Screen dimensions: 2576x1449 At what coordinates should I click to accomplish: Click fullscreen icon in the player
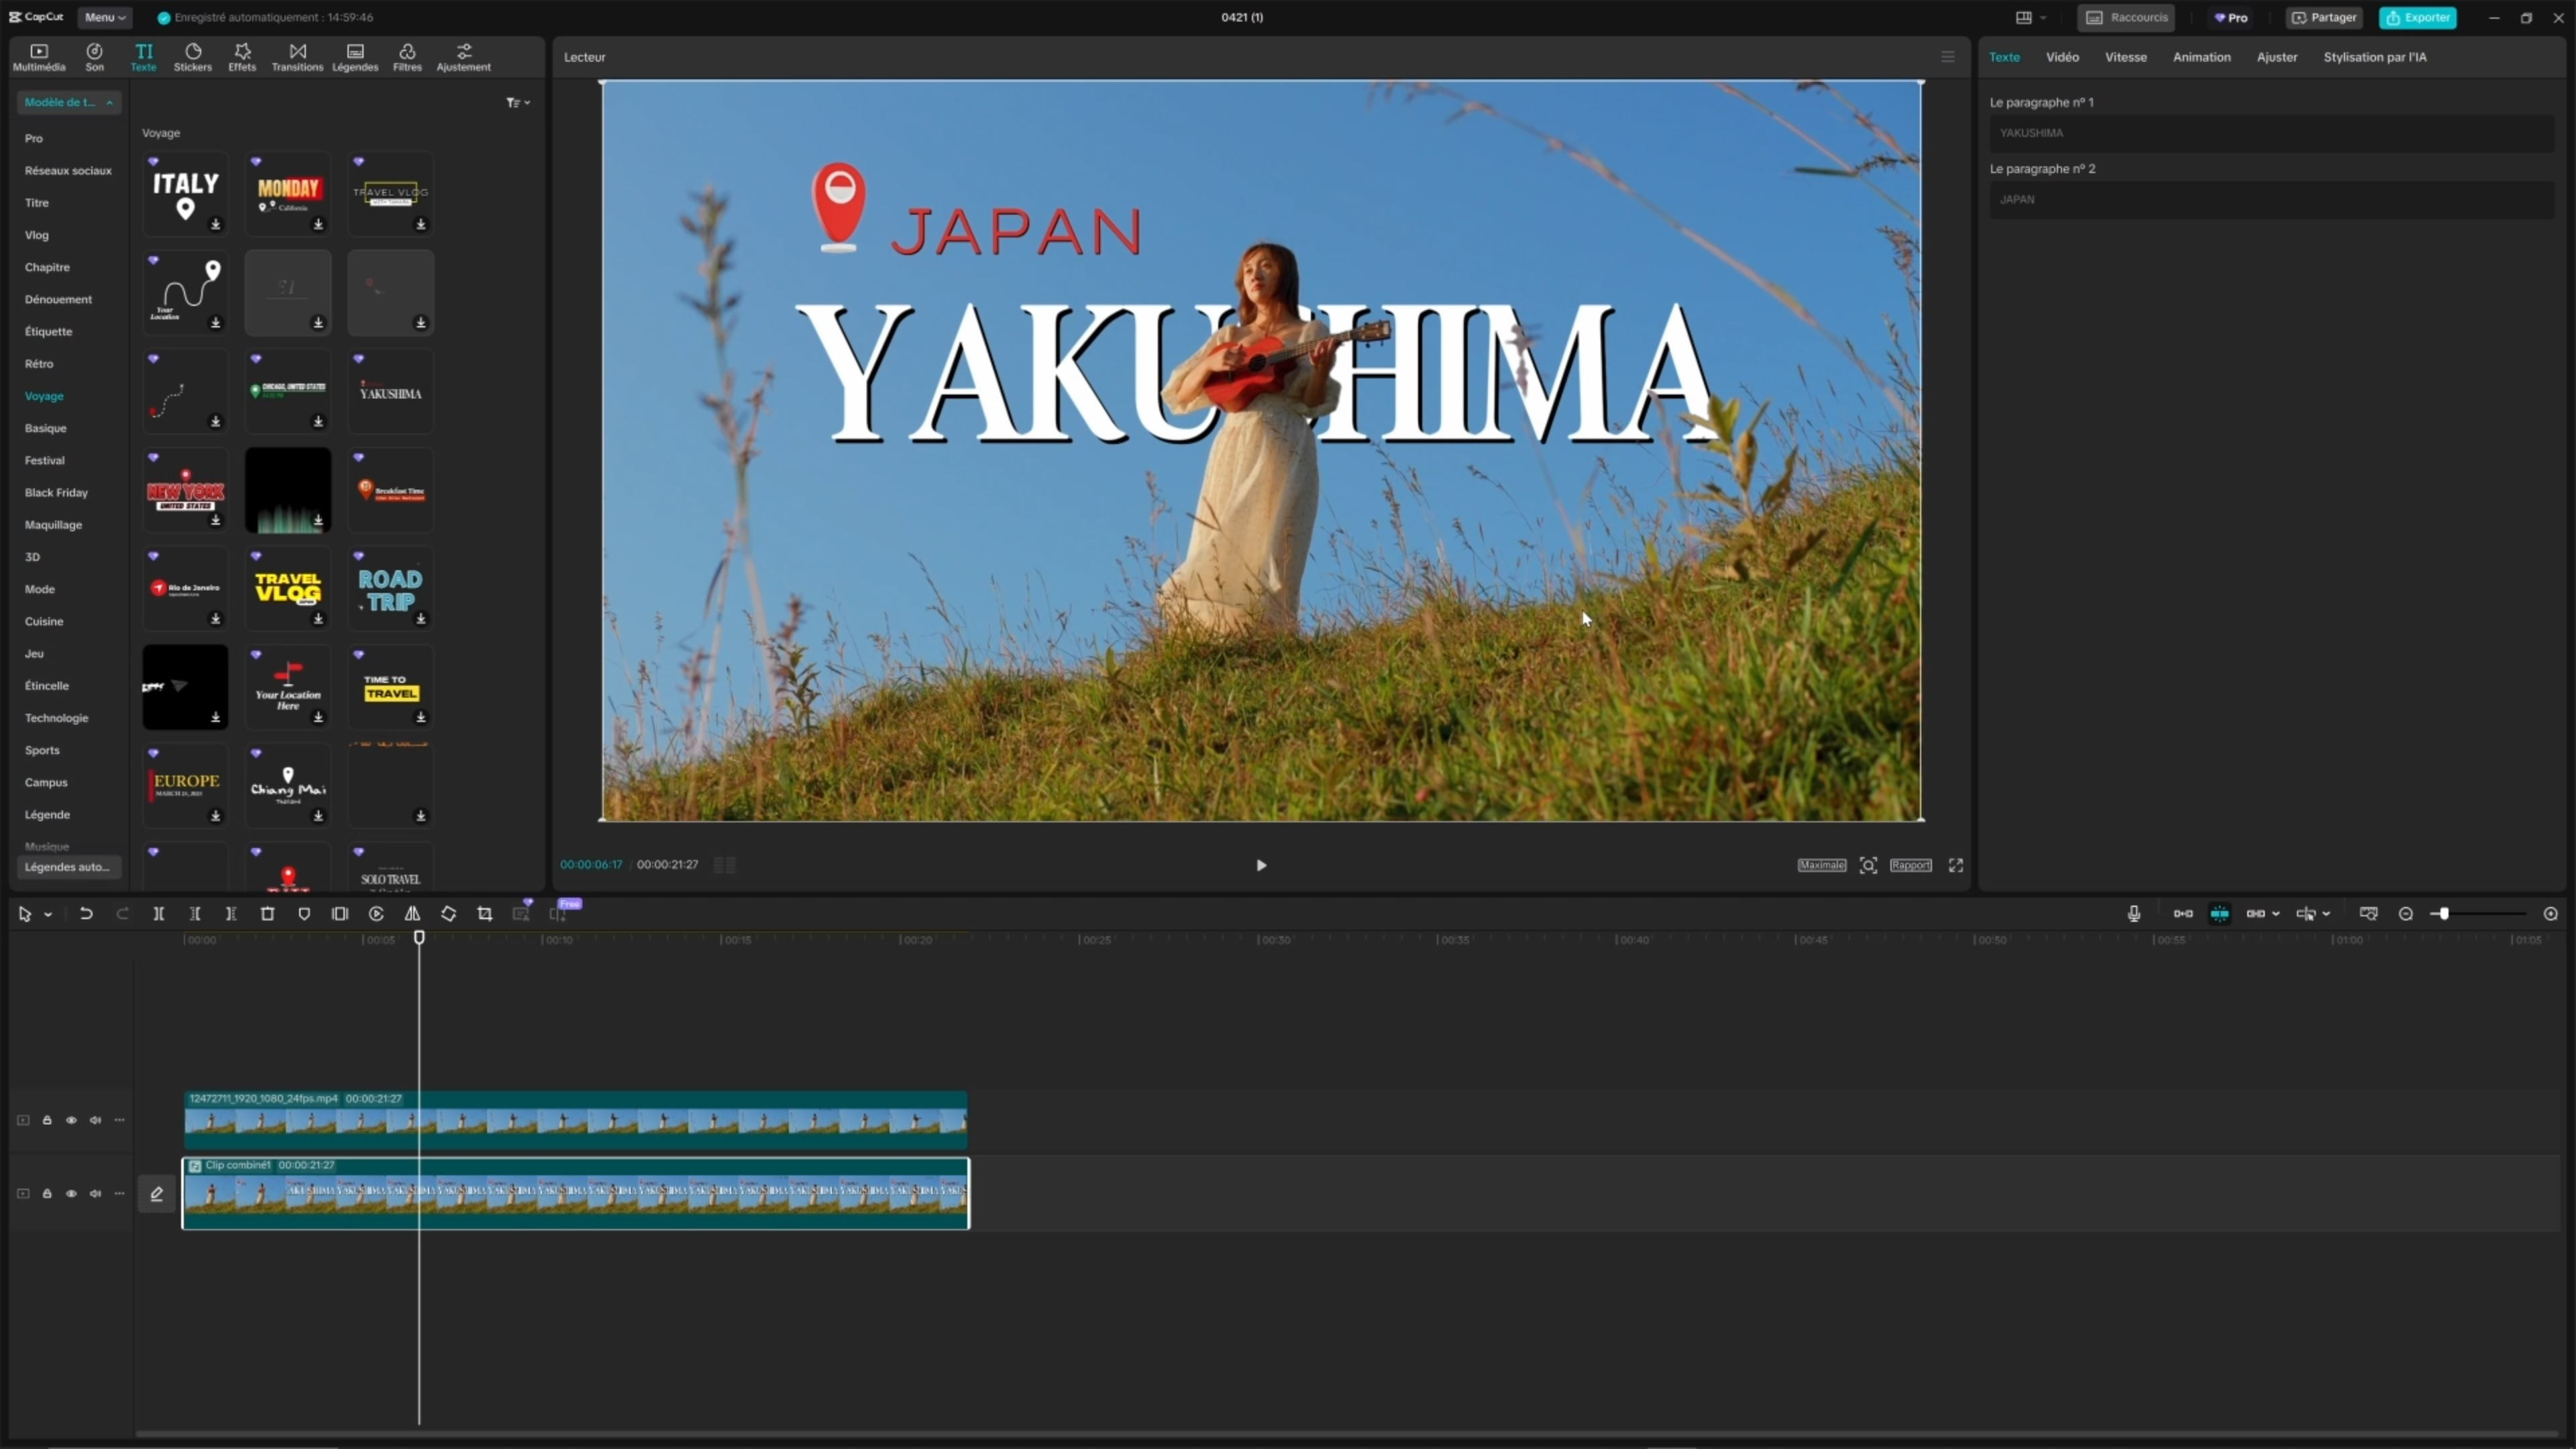pos(1956,865)
